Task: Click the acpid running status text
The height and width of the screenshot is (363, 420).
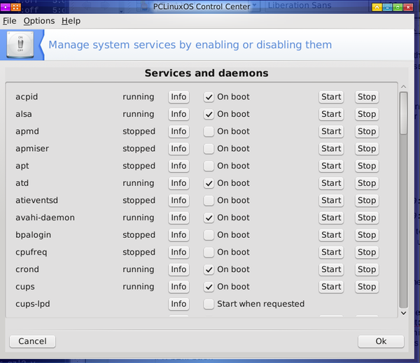Action: (x=138, y=97)
